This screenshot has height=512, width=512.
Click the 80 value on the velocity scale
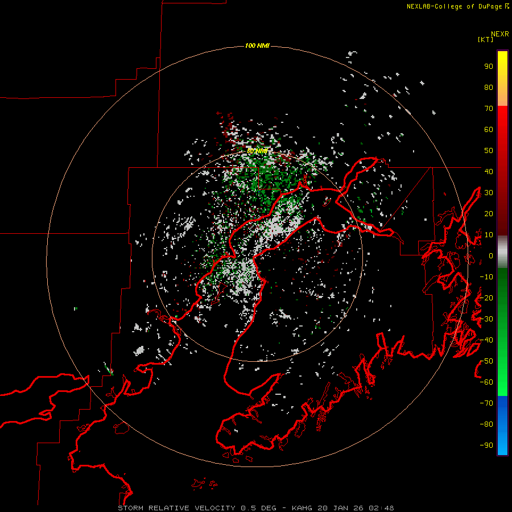pos(489,88)
